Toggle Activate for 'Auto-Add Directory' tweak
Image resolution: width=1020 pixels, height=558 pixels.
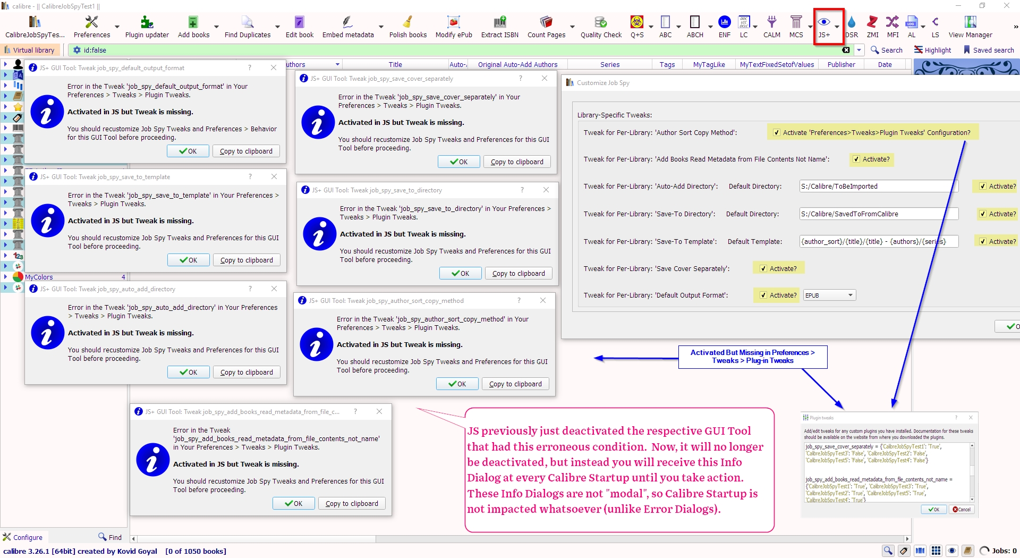point(983,187)
